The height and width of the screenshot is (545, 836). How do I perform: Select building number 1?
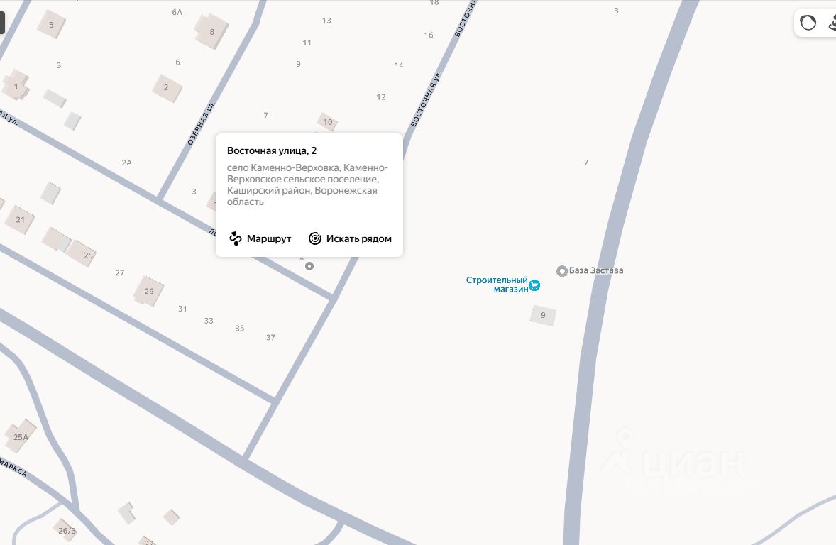point(16,86)
